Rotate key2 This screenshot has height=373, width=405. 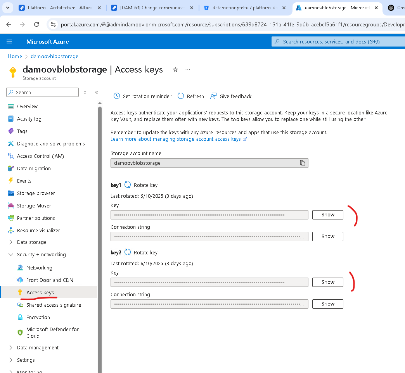pos(141,252)
